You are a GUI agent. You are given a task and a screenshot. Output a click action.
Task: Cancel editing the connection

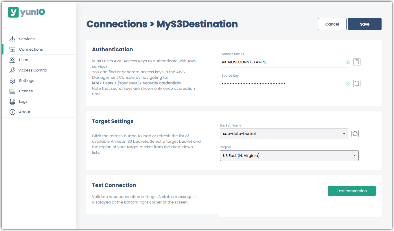[332, 24]
